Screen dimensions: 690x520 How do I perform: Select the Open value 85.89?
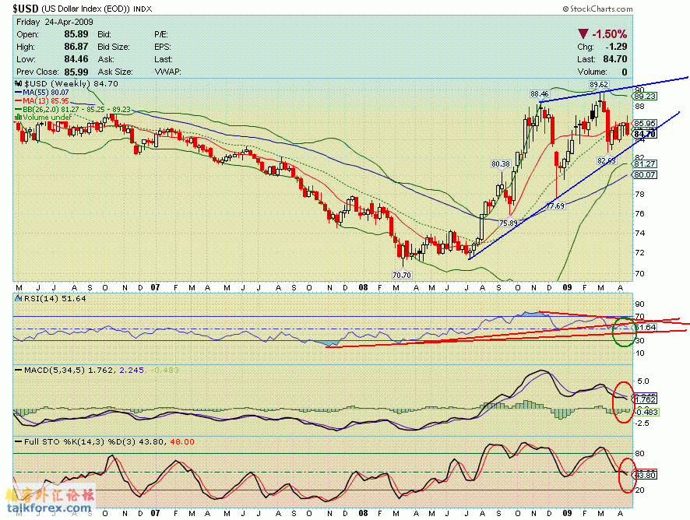(76, 34)
